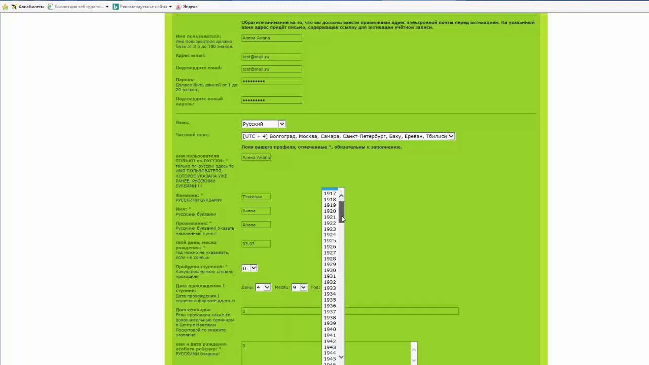Click the Проживание field with Анапа
Viewport: 649px width, 365px height.
[x=256, y=225]
